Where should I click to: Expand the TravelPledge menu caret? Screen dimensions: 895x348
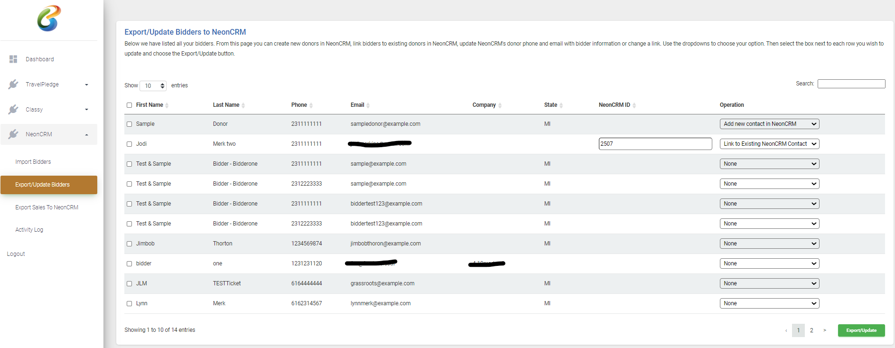[x=86, y=85]
